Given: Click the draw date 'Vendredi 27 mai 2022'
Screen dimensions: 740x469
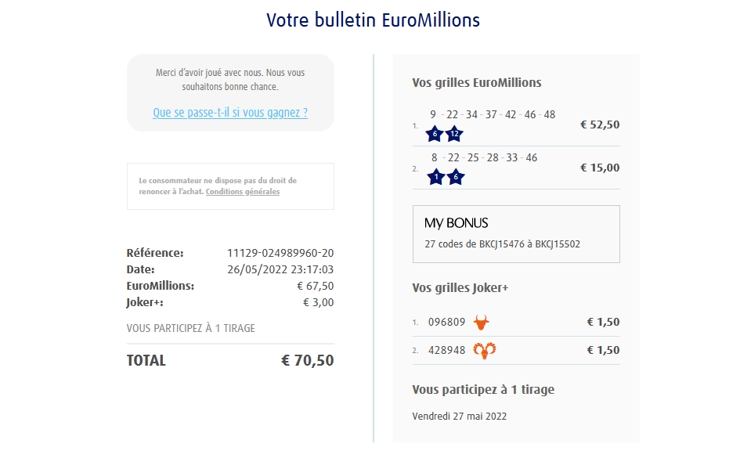Looking at the screenshot, I should [460, 416].
